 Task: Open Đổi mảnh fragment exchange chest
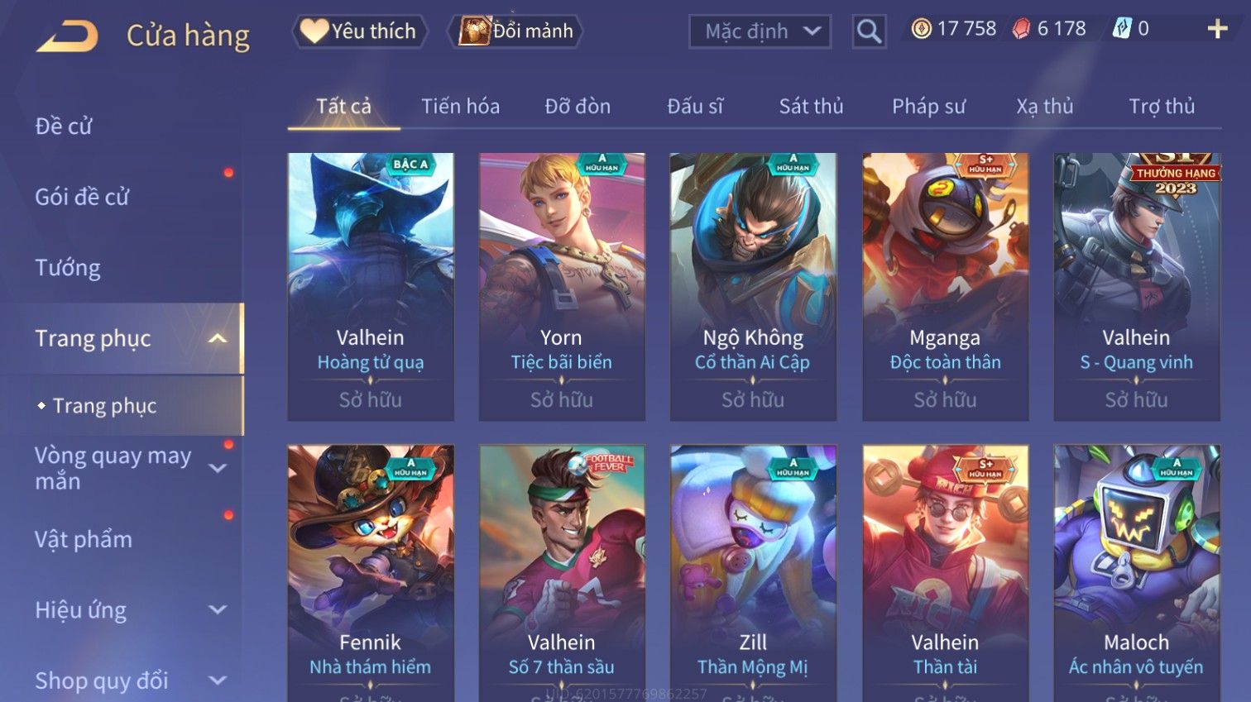(517, 31)
